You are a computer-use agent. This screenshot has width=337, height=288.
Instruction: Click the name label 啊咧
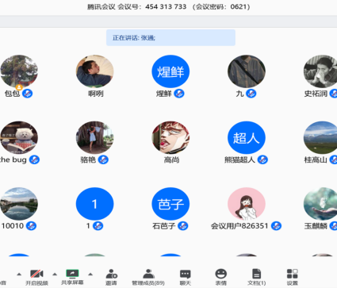pyautogui.click(x=96, y=94)
